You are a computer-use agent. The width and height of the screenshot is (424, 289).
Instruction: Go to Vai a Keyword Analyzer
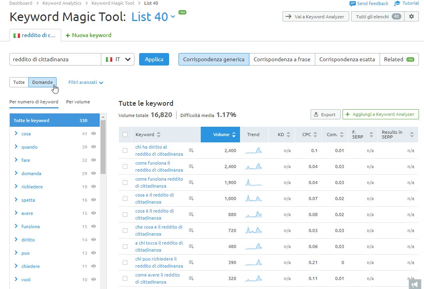(316, 16)
